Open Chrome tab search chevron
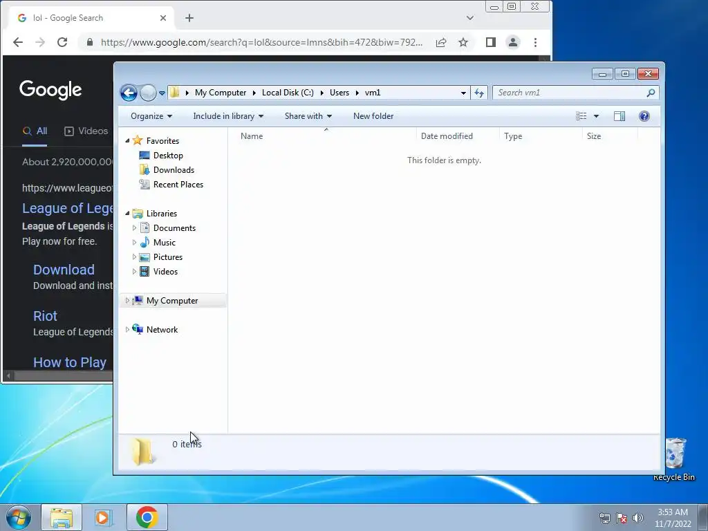 click(x=470, y=18)
